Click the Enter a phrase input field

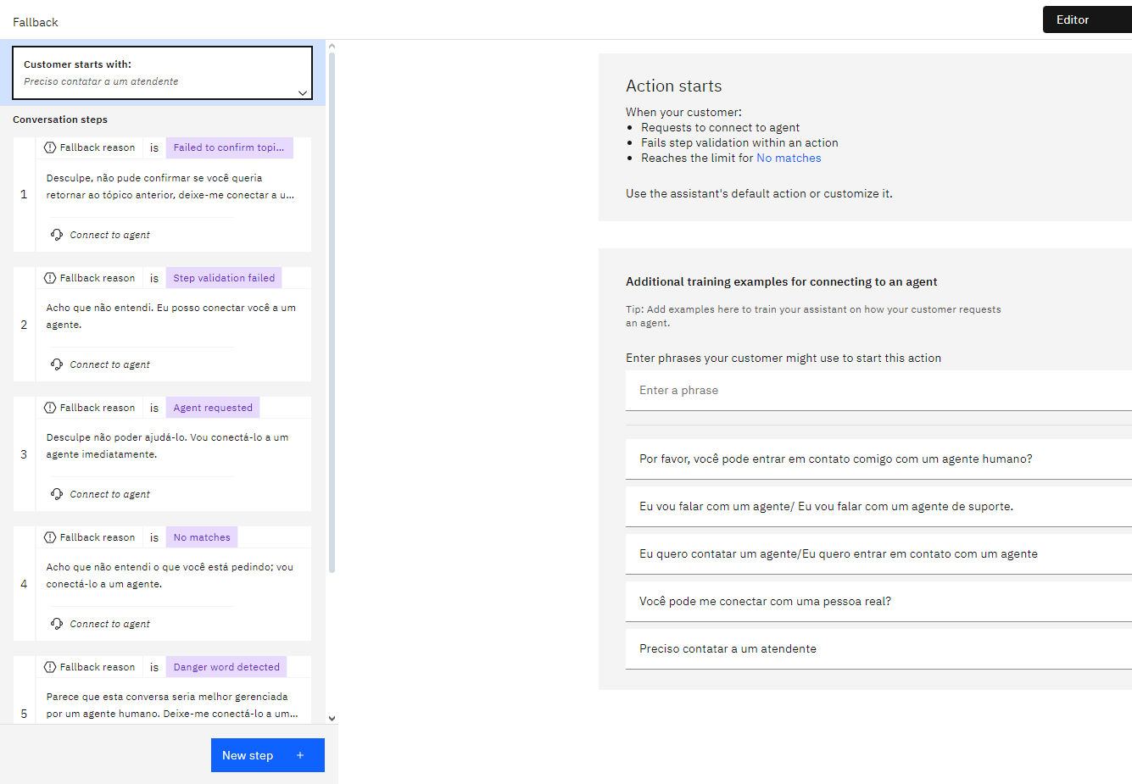(x=878, y=391)
